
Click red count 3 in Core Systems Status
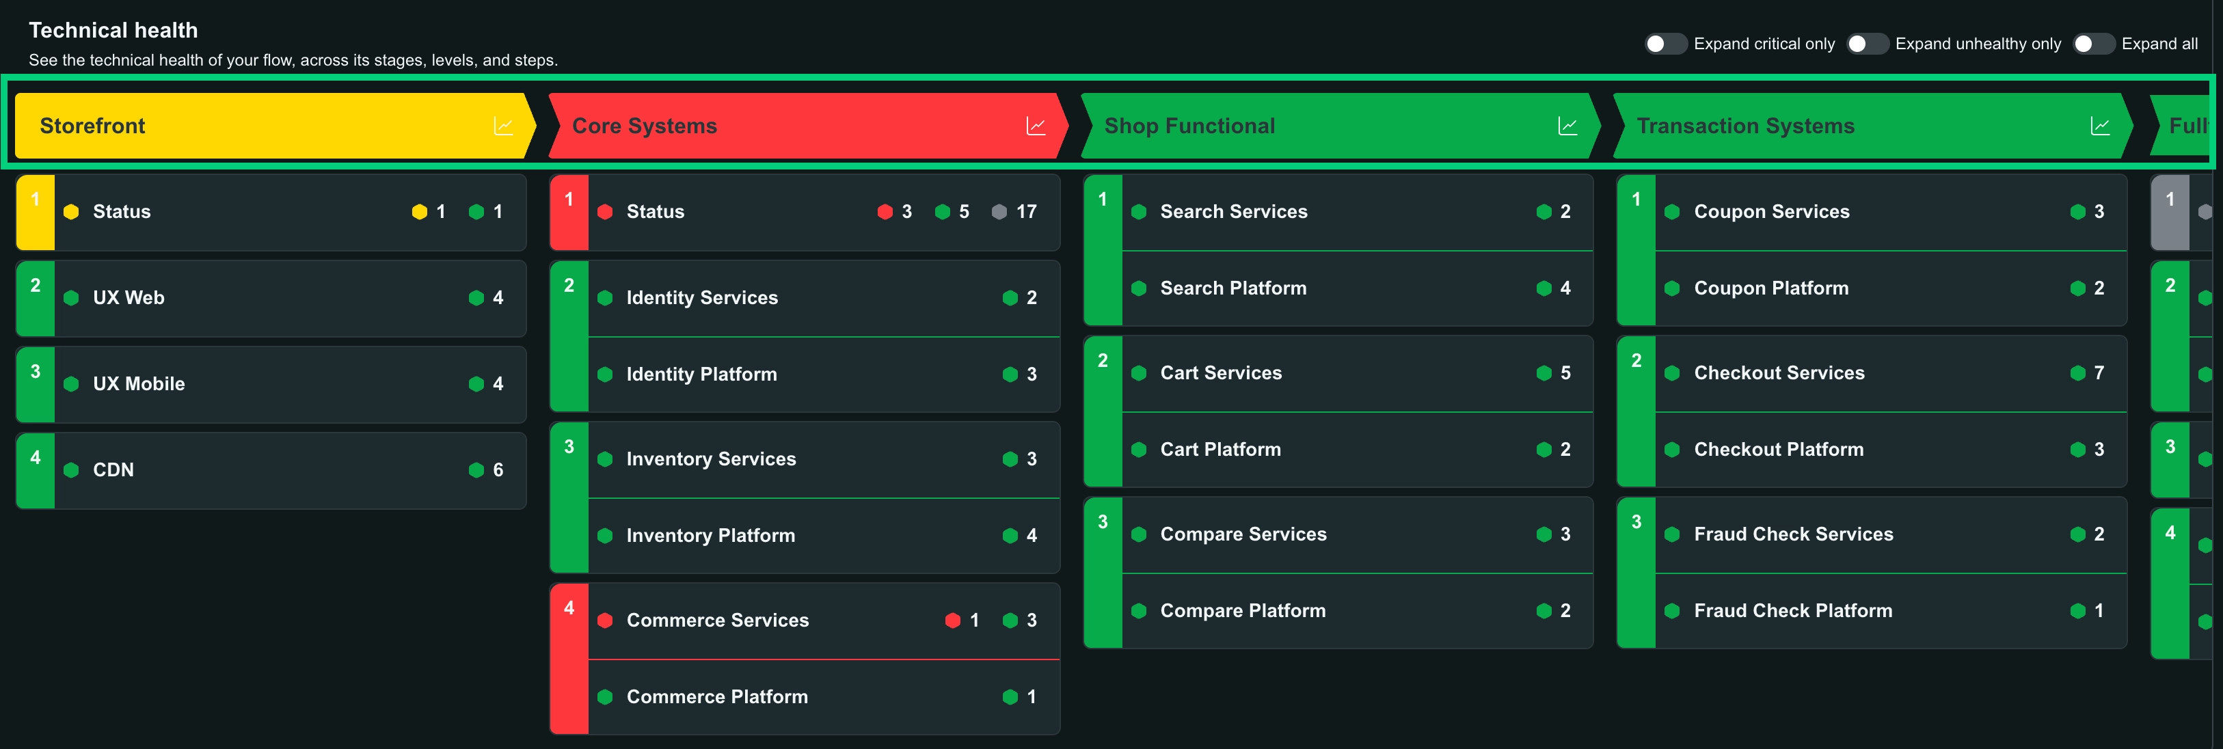(895, 213)
